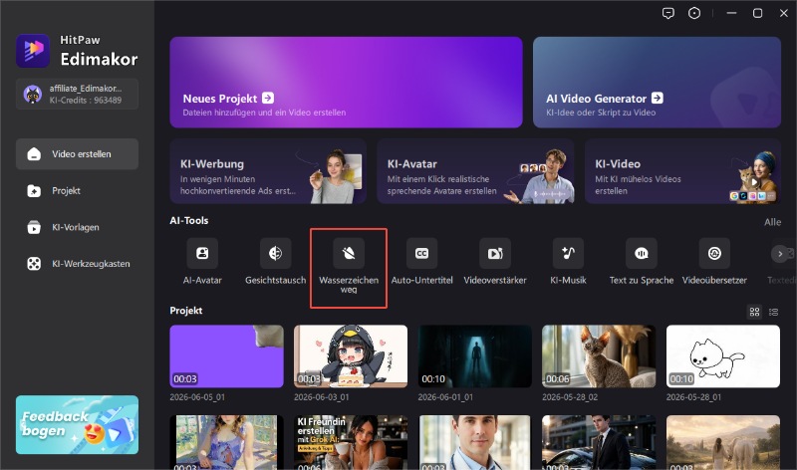This screenshot has width=797, height=470.
Task: Select the KI-Musik music tool
Action: pos(568,253)
